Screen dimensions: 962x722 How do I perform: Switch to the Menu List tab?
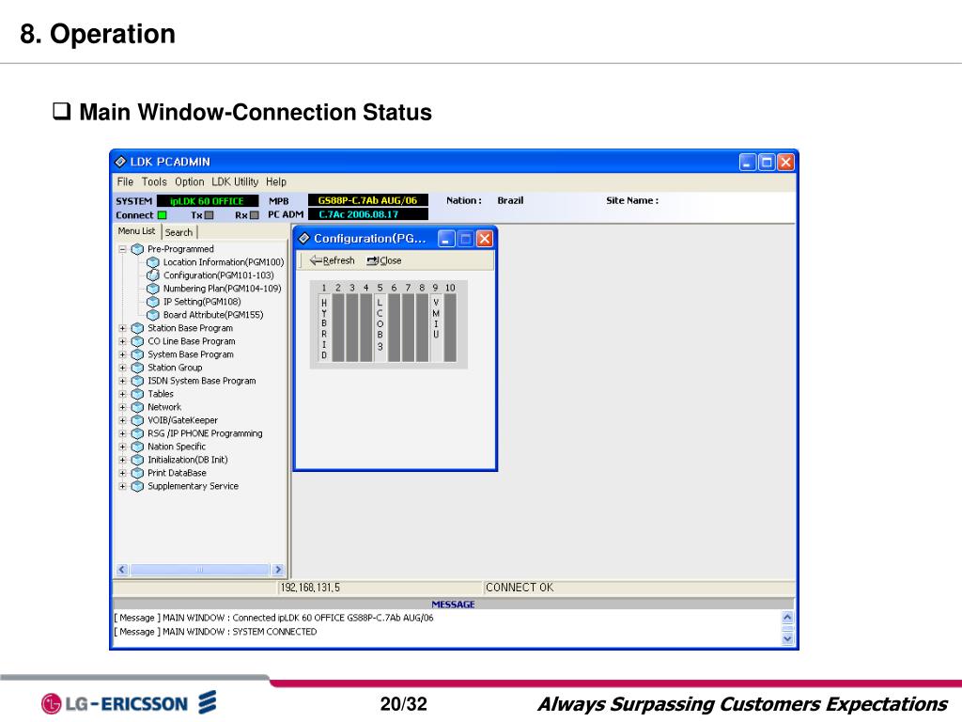click(137, 231)
